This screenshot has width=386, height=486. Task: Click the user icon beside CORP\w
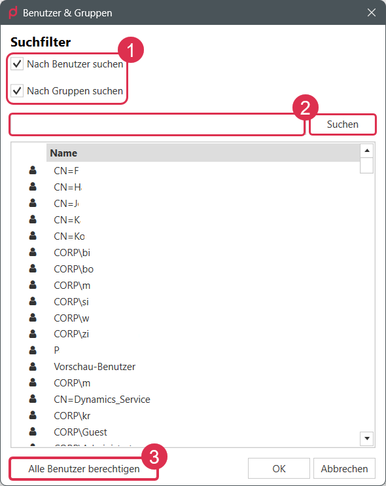[33, 318]
